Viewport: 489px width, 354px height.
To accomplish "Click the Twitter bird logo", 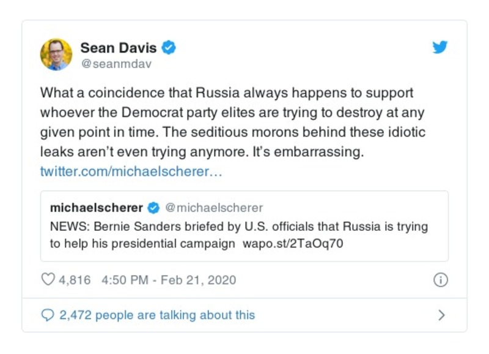I will [x=440, y=48].
